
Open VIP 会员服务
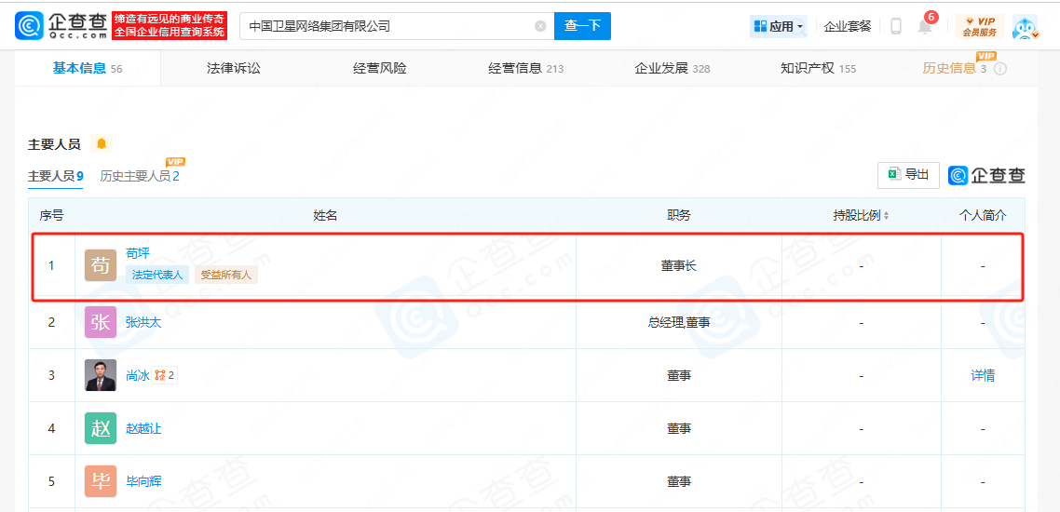tap(980, 26)
